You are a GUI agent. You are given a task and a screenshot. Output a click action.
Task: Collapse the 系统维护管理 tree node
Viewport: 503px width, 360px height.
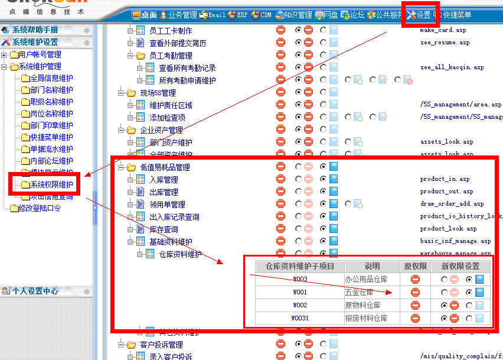pyautogui.click(x=5, y=67)
